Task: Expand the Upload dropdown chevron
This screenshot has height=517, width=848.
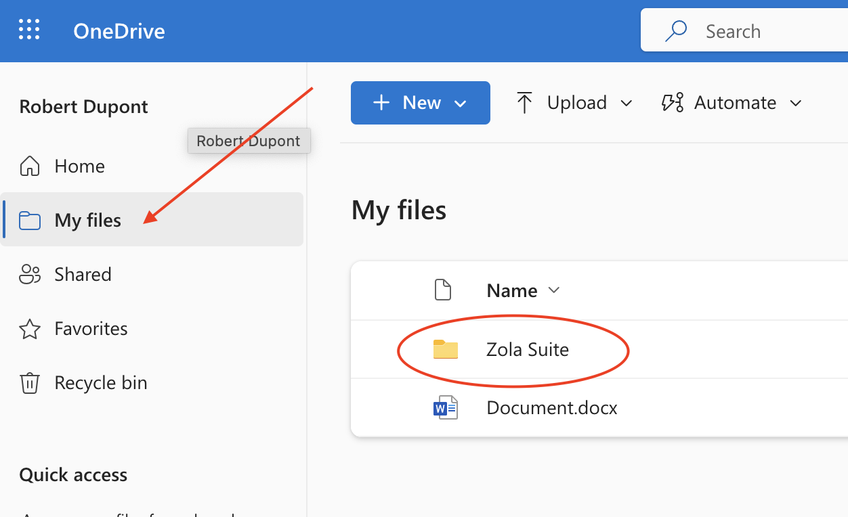Action: point(627,104)
